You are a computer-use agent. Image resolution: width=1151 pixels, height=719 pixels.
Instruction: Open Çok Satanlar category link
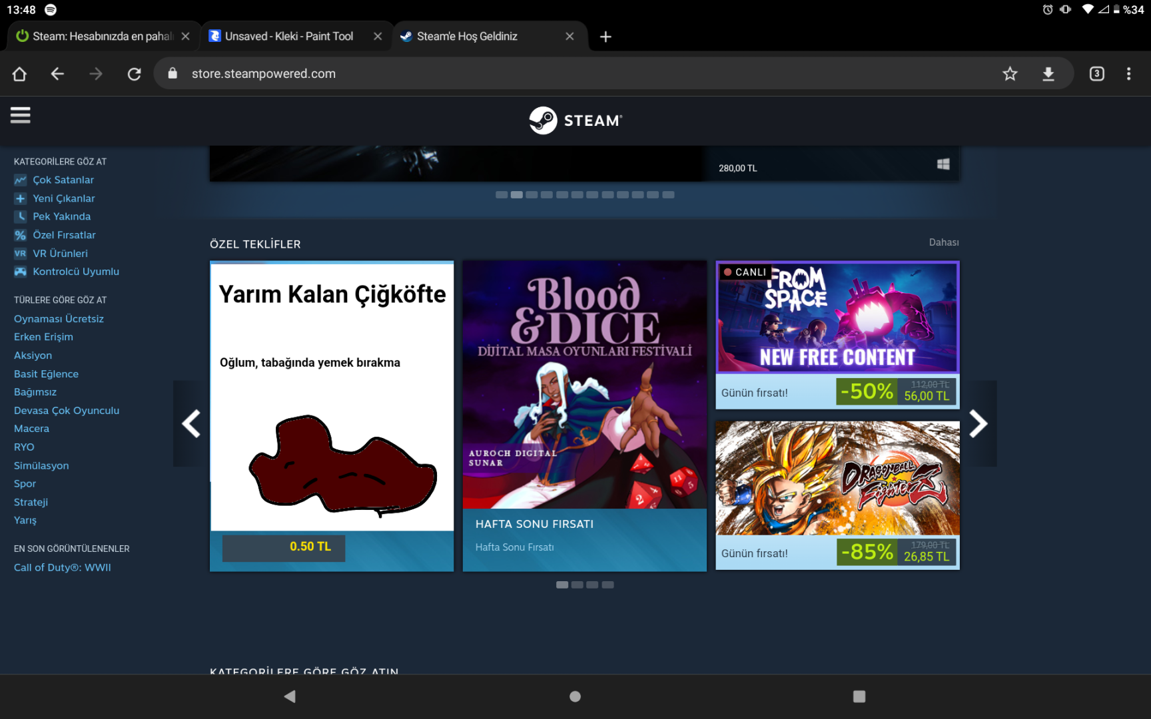[x=63, y=180]
